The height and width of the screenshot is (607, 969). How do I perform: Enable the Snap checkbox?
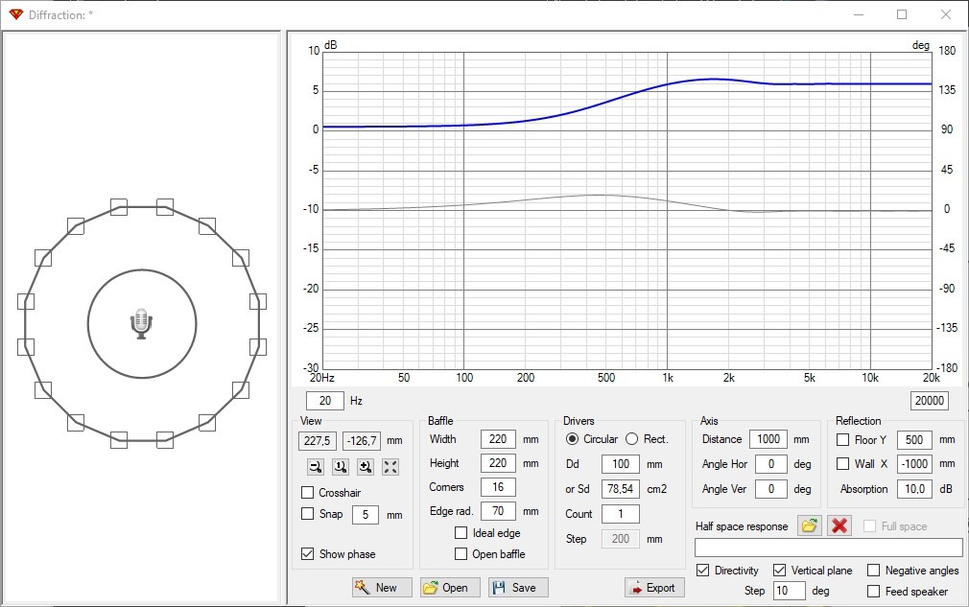[307, 514]
